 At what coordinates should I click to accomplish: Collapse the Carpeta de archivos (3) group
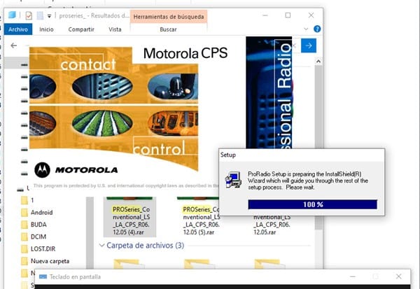(x=101, y=245)
